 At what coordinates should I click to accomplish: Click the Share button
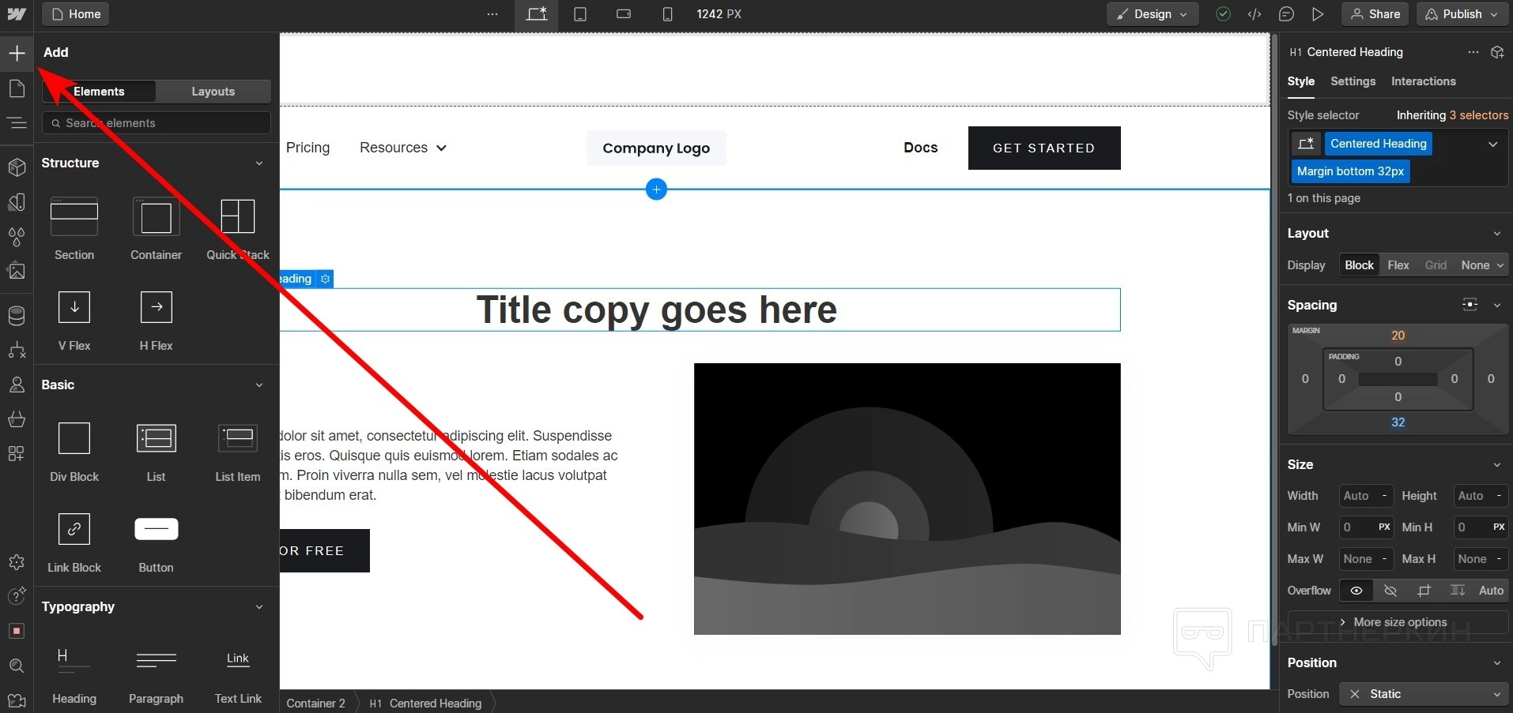pyautogui.click(x=1375, y=14)
